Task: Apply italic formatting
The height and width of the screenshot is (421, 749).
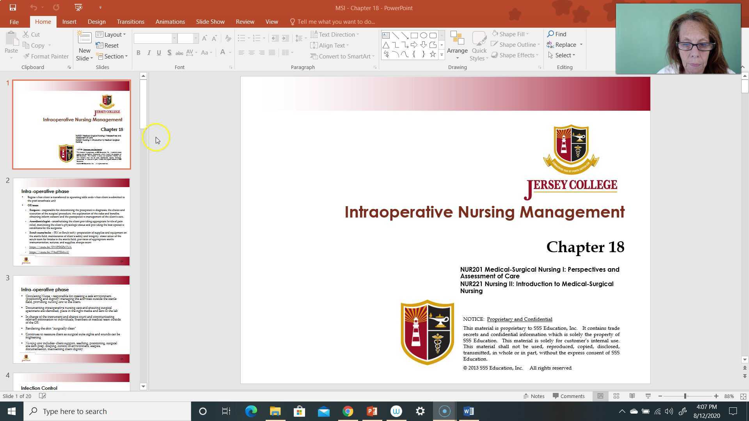Action: [149, 53]
